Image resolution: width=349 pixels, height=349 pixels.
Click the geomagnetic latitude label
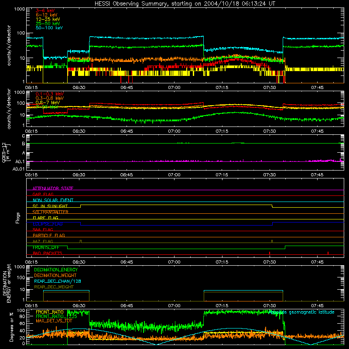click(301, 312)
